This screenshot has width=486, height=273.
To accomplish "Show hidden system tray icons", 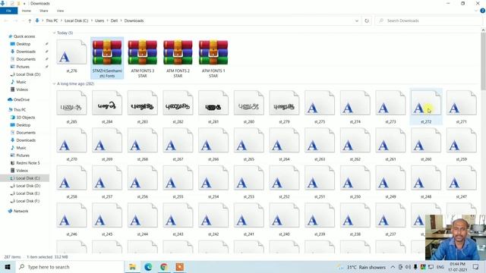I will 393,267.
